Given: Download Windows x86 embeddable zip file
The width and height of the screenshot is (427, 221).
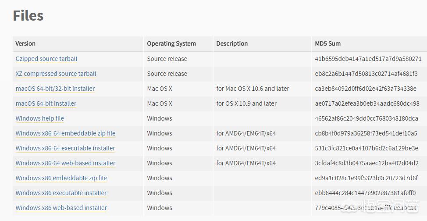Looking at the screenshot, I should pyautogui.click(x=61, y=178).
